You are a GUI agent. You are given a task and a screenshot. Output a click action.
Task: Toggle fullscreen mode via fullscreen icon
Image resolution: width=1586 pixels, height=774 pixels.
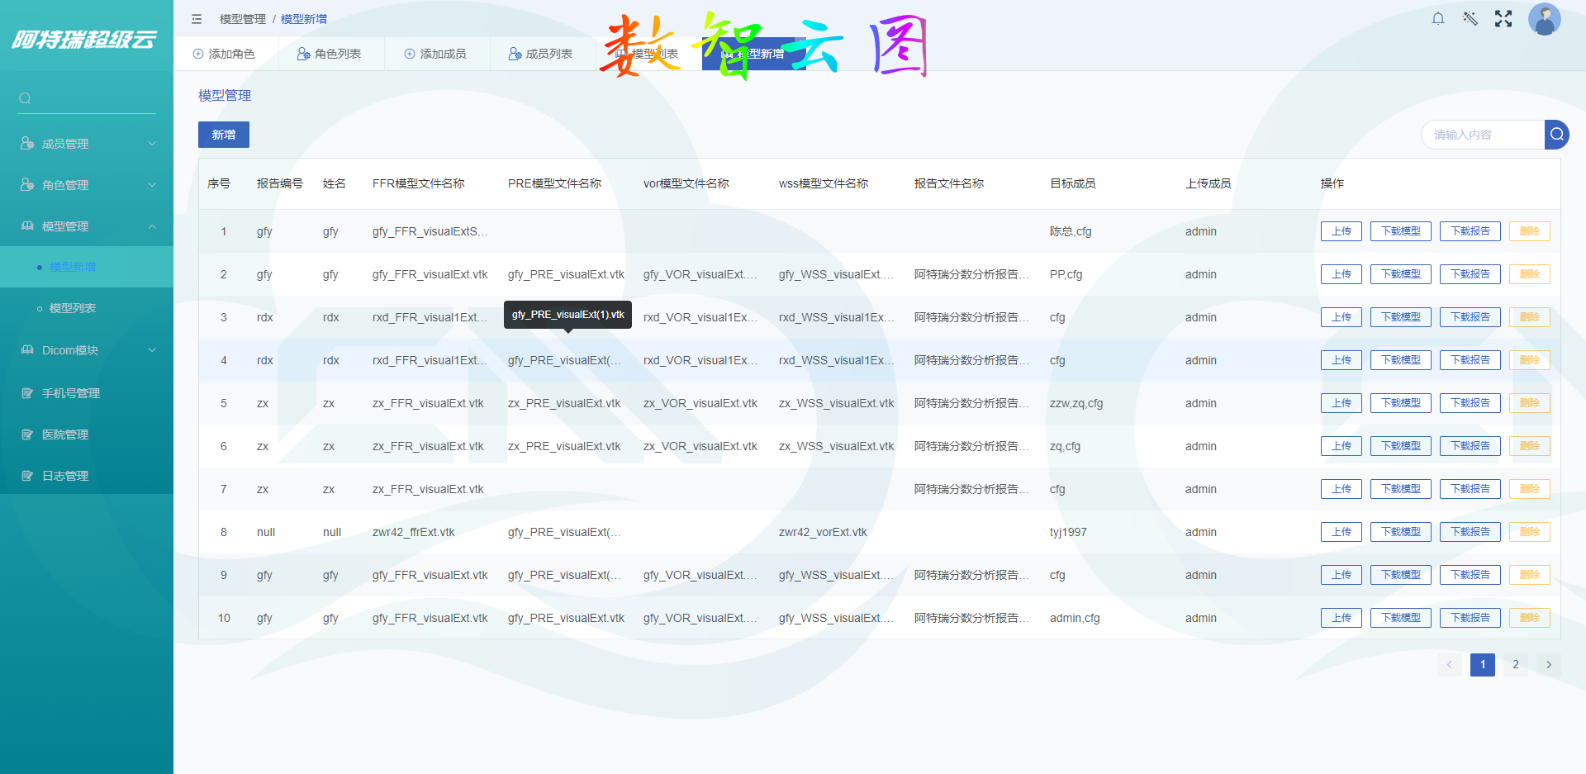tap(1503, 17)
